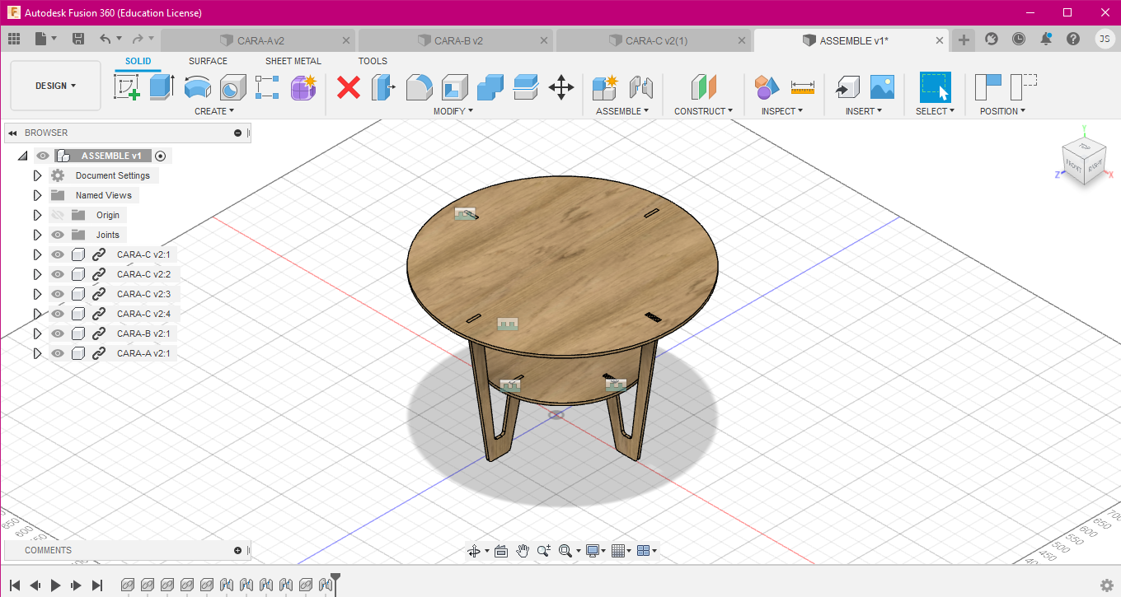Select the Combine tool
Image resolution: width=1121 pixels, height=597 pixels.
(x=490, y=86)
